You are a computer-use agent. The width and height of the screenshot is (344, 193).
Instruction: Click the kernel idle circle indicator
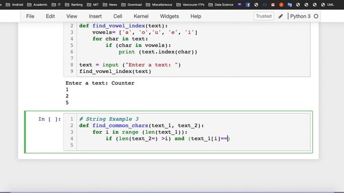point(316,16)
